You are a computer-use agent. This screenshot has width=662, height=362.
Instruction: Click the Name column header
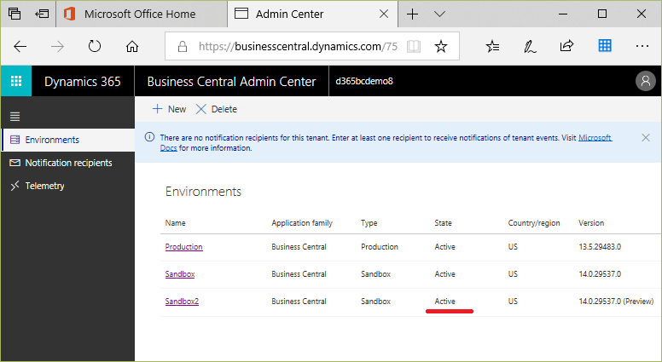pyautogui.click(x=175, y=223)
